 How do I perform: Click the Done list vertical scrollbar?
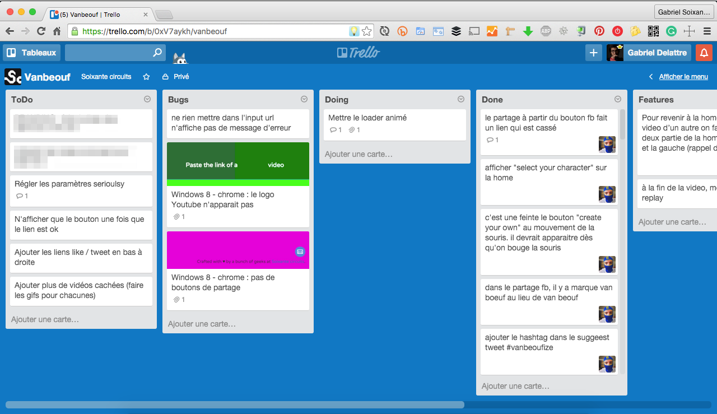[622, 124]
